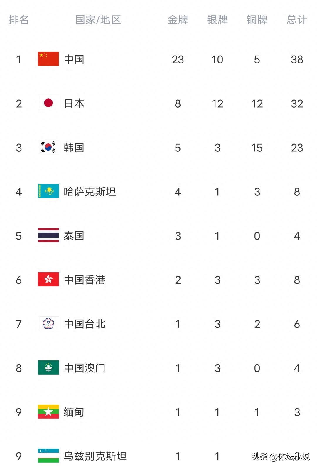
Task: Click the Myanmar flag icon
Action: (48, 412)
